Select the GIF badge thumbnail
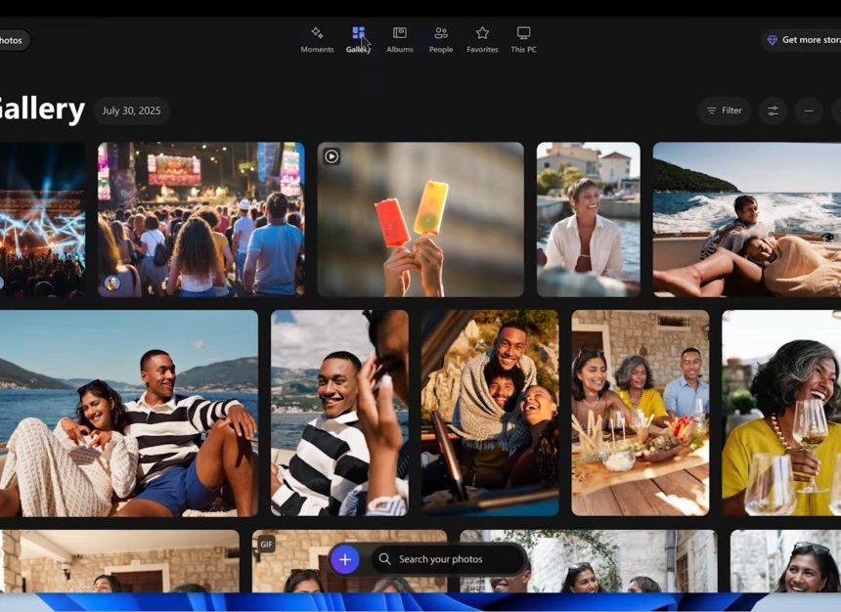Screen dimensions: 841x612 (265, 544)
